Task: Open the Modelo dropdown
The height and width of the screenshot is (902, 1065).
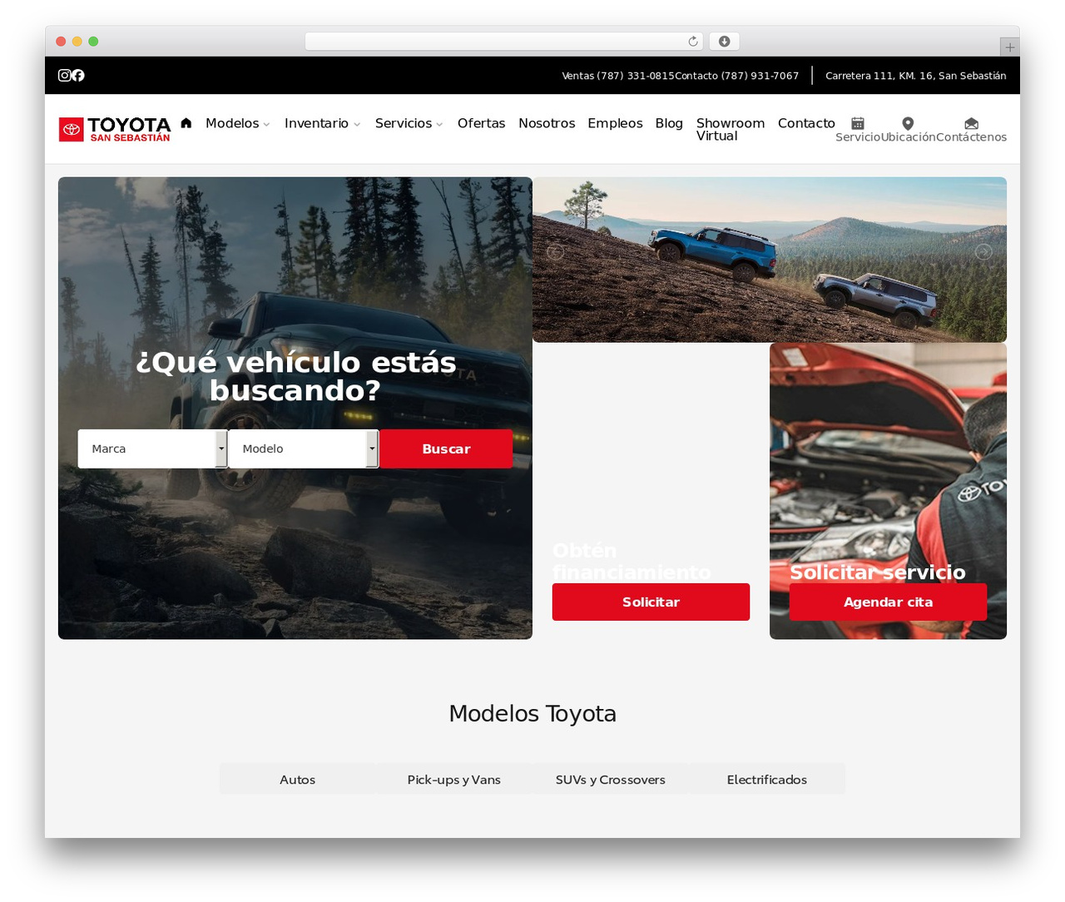Action: (x=303, y=449)
